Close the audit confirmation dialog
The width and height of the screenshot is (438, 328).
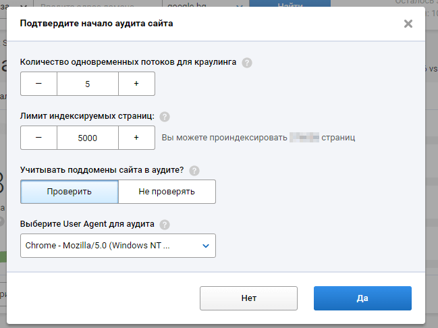pyautogui.click(x=408, y=24)
